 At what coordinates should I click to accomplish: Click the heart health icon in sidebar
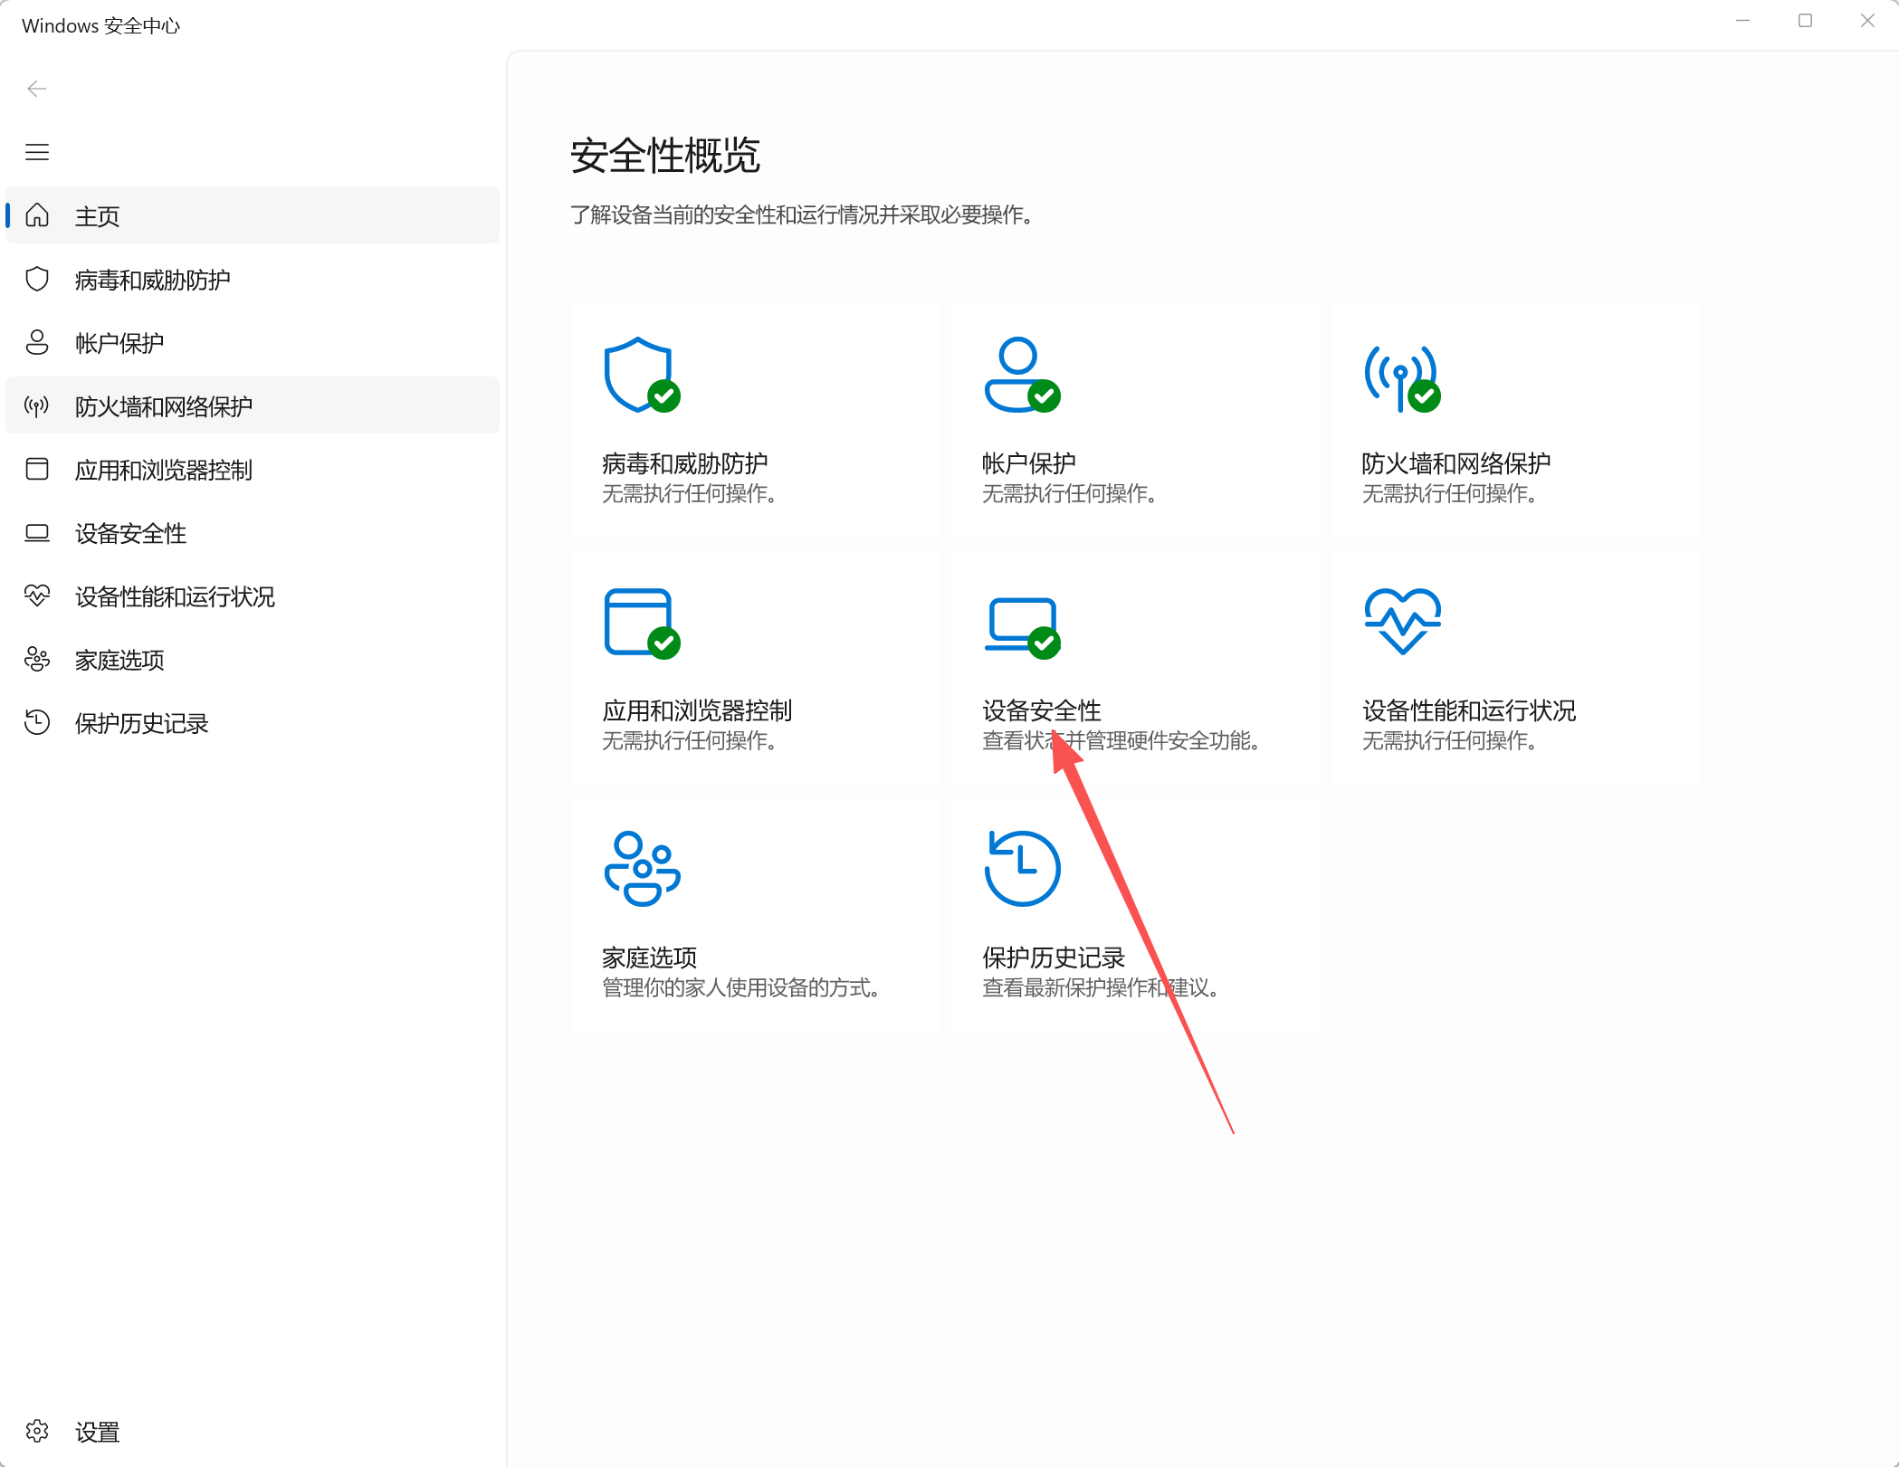37,595
